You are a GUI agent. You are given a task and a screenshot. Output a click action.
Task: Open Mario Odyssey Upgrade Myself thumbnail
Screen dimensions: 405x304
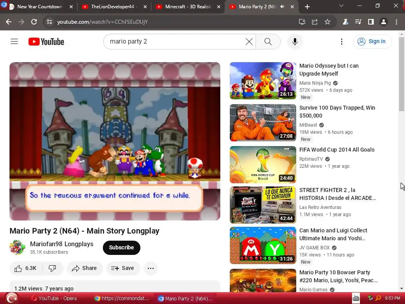point(263,81)
